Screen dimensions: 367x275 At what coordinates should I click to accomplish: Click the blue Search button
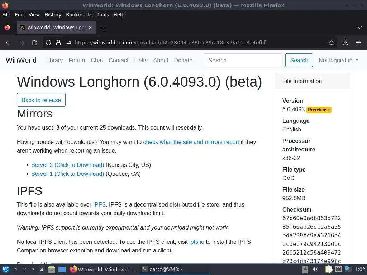(x=299, y=60)
